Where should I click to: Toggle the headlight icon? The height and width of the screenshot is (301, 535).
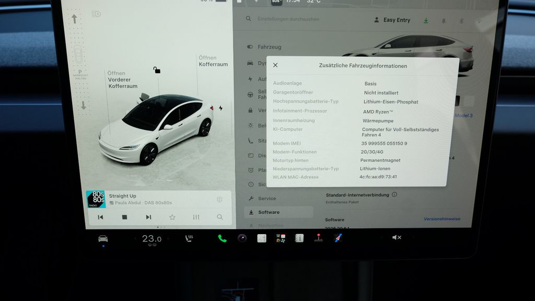tap(96, 14)
